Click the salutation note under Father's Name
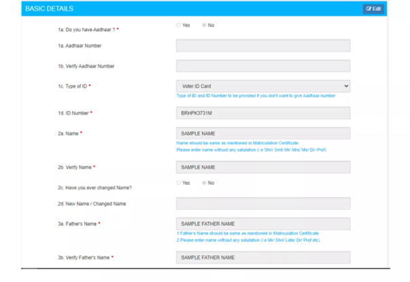This screenshot has width=410, height=282. (x=248, y=240)
